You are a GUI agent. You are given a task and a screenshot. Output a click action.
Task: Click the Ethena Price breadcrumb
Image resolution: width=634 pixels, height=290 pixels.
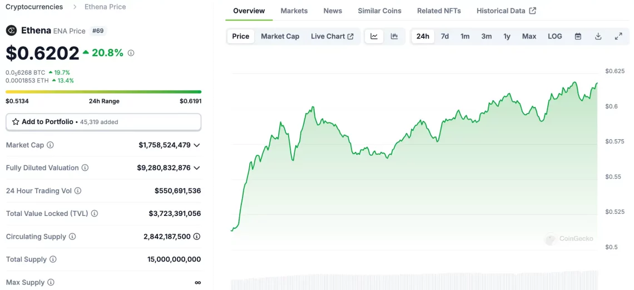tap(105, 7)
